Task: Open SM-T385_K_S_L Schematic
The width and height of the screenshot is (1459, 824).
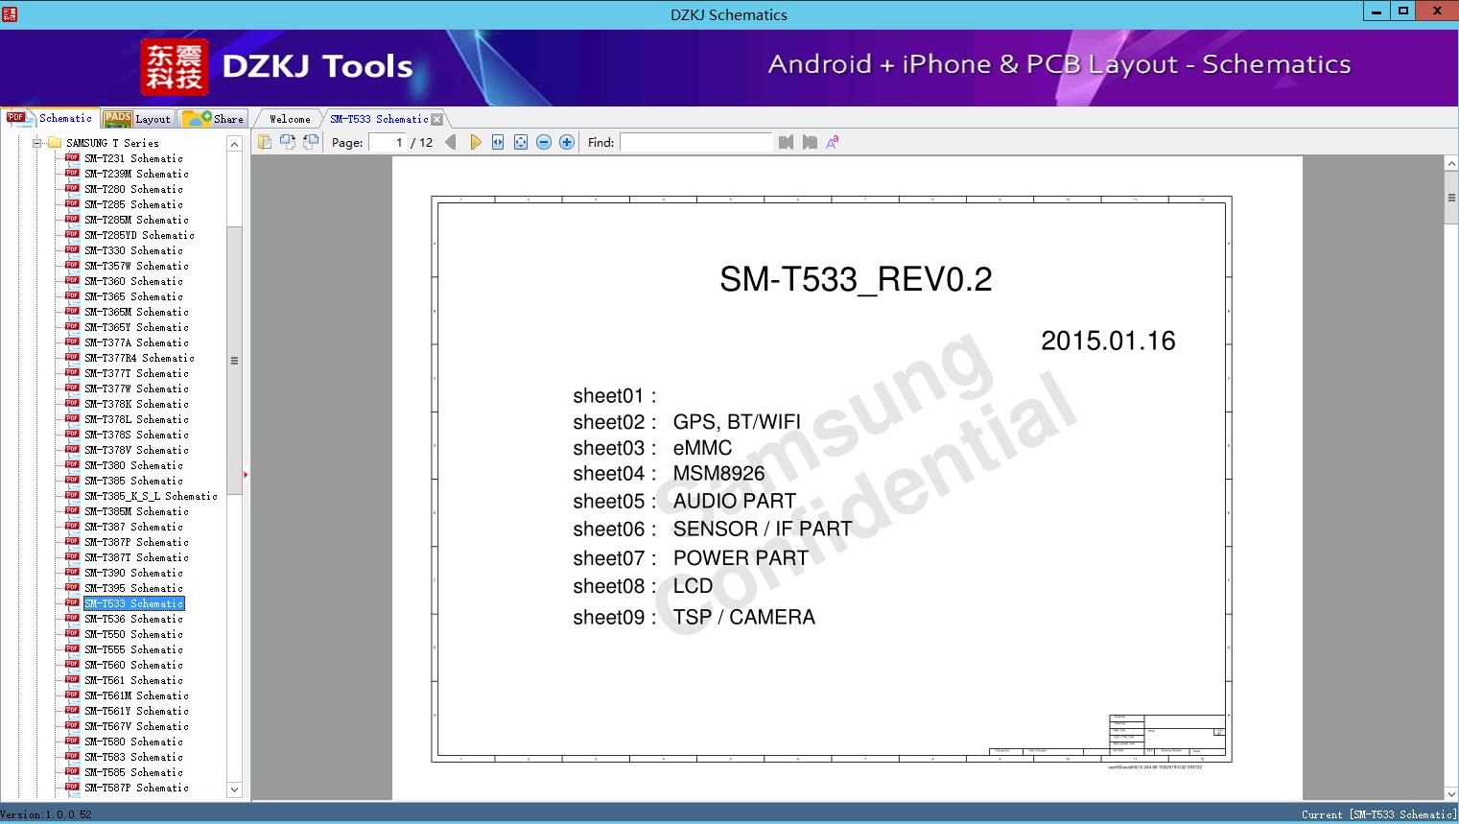Action: pyautogui.click(x=151, y=496)
